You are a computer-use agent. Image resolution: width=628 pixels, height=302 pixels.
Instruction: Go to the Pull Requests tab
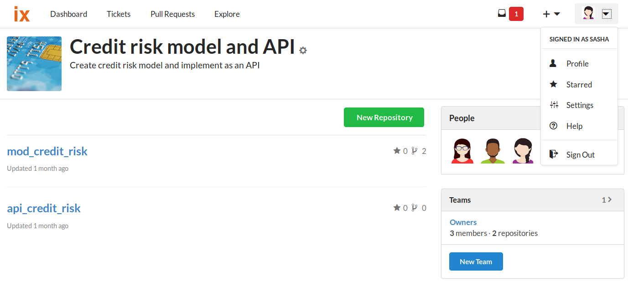(172, 14)
